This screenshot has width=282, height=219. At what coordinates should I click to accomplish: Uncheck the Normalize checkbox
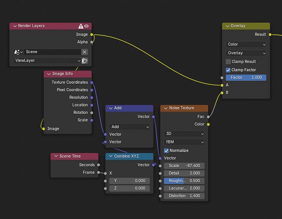click(x=166, y=151)
